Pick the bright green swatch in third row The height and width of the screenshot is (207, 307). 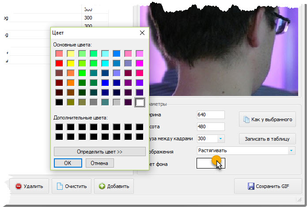click(x=82, y=73)
